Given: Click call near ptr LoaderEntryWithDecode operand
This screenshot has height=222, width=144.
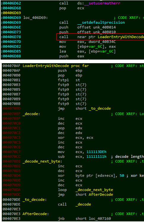Looking at the screenshot, I should point(110,37).
